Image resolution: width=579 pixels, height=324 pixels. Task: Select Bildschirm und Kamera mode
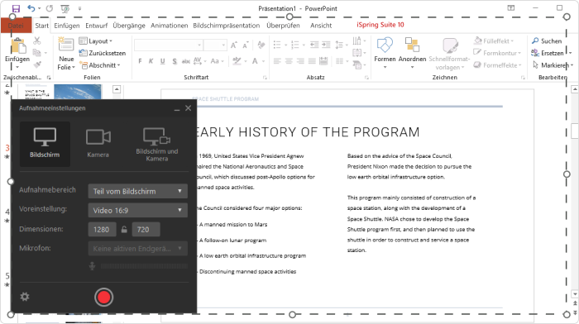click(x=157, y=145)
